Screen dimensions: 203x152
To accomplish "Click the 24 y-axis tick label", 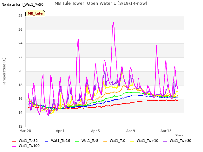I will (x=20, y=43).
